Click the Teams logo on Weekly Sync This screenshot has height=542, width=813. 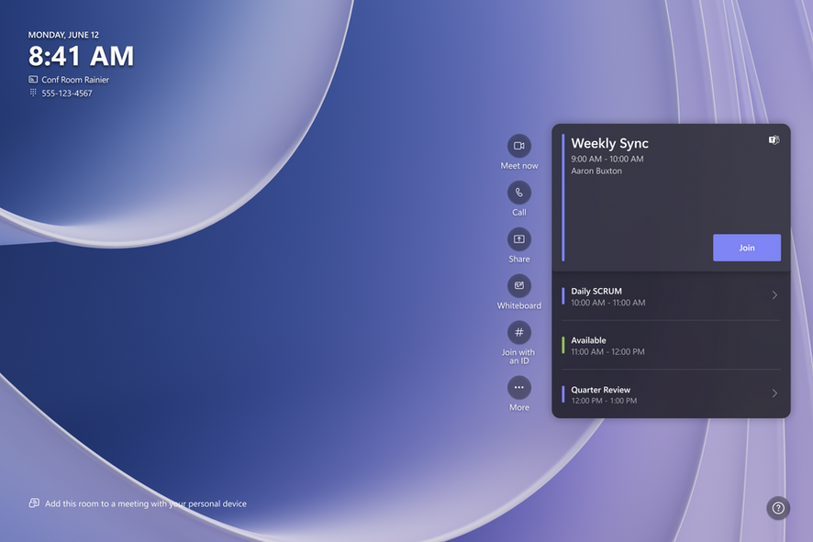tap(774, 140)
